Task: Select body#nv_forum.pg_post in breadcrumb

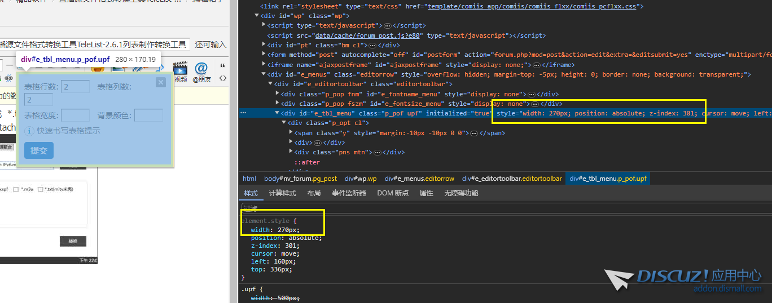Action: pos(300,179)
